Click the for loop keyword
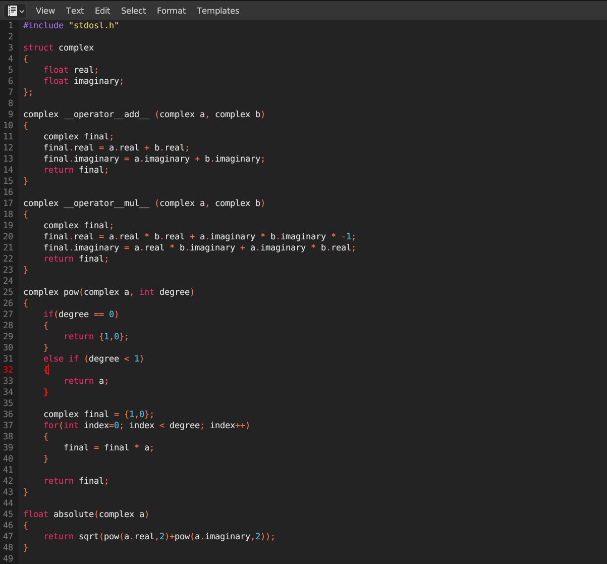 [51, 425]
